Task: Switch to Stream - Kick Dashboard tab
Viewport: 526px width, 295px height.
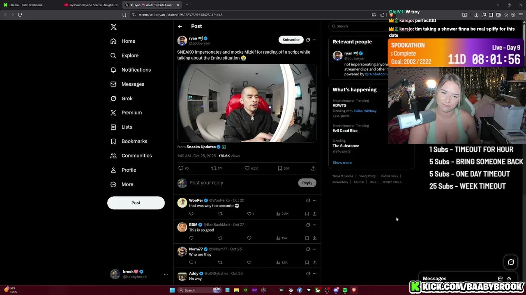Action: pos(29,5)
